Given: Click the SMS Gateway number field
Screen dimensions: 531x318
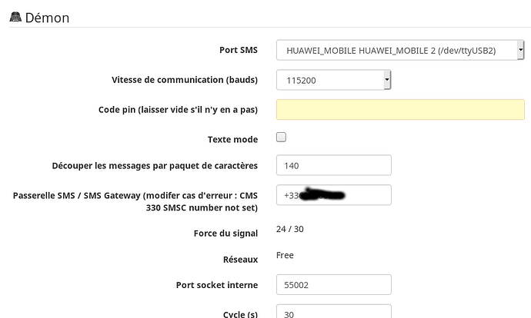Looking at the screenshot, I should tap(334, 195).
